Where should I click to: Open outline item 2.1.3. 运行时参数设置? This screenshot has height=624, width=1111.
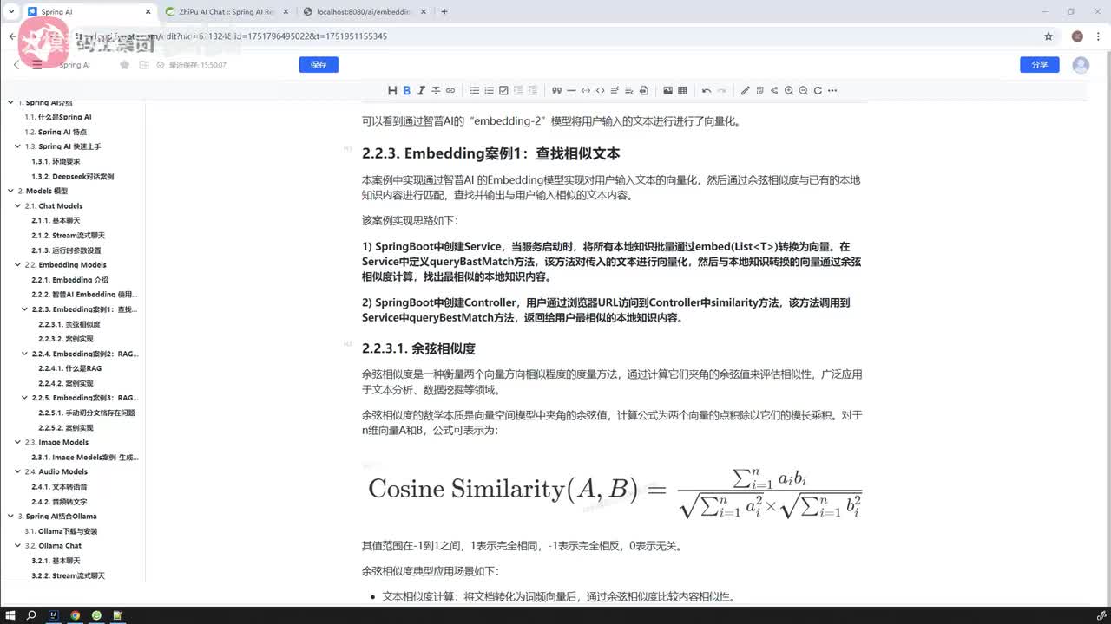click(66, 250)
